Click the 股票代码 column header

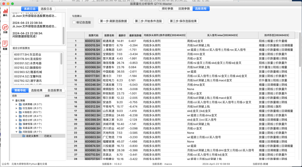[93, 35]
